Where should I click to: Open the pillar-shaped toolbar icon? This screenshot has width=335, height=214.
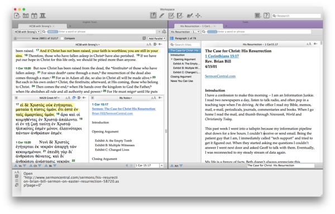point(42,16)
